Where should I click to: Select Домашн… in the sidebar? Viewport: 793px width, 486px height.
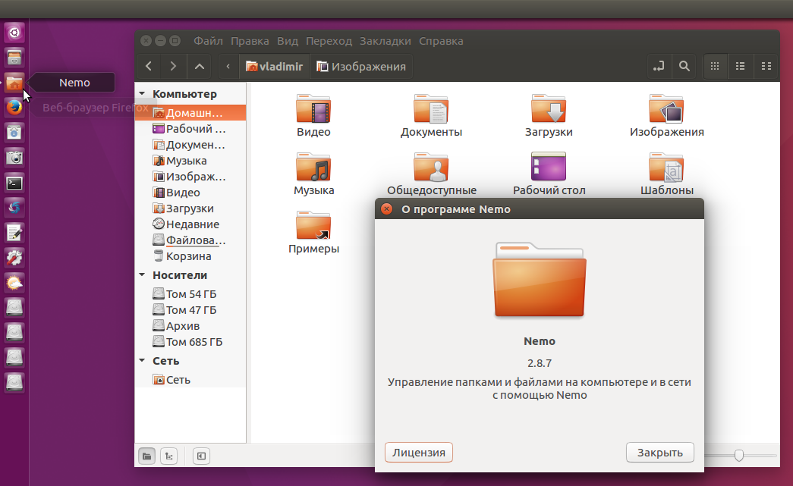[x=190, y=113]
